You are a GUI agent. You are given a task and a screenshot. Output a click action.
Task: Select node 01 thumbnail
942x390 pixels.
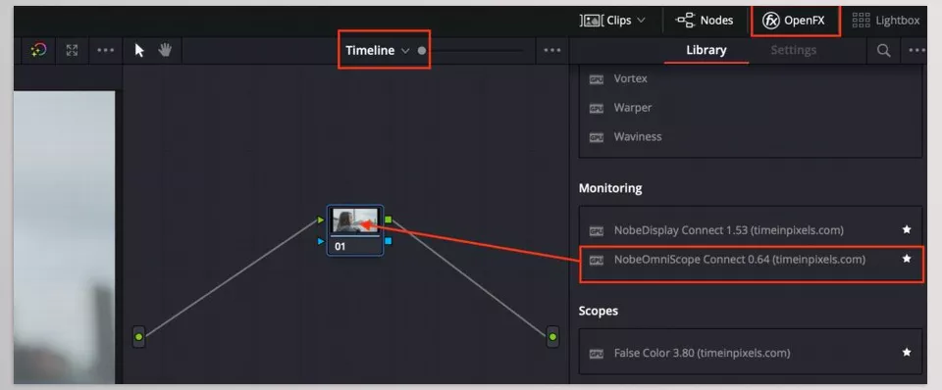pyautogui.click(x=355, y=220)
